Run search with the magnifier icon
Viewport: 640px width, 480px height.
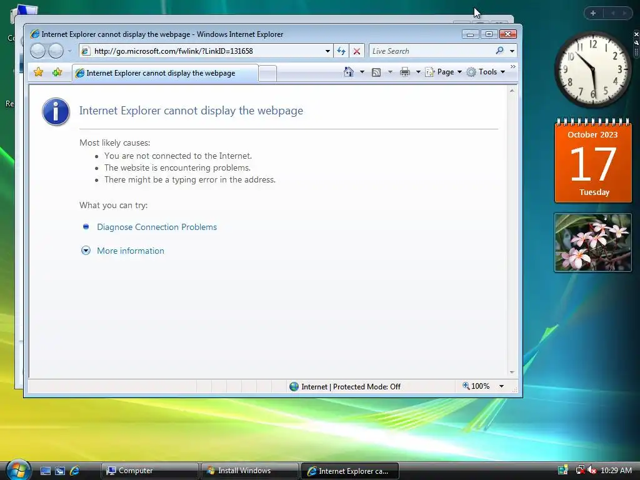(499, 51)
